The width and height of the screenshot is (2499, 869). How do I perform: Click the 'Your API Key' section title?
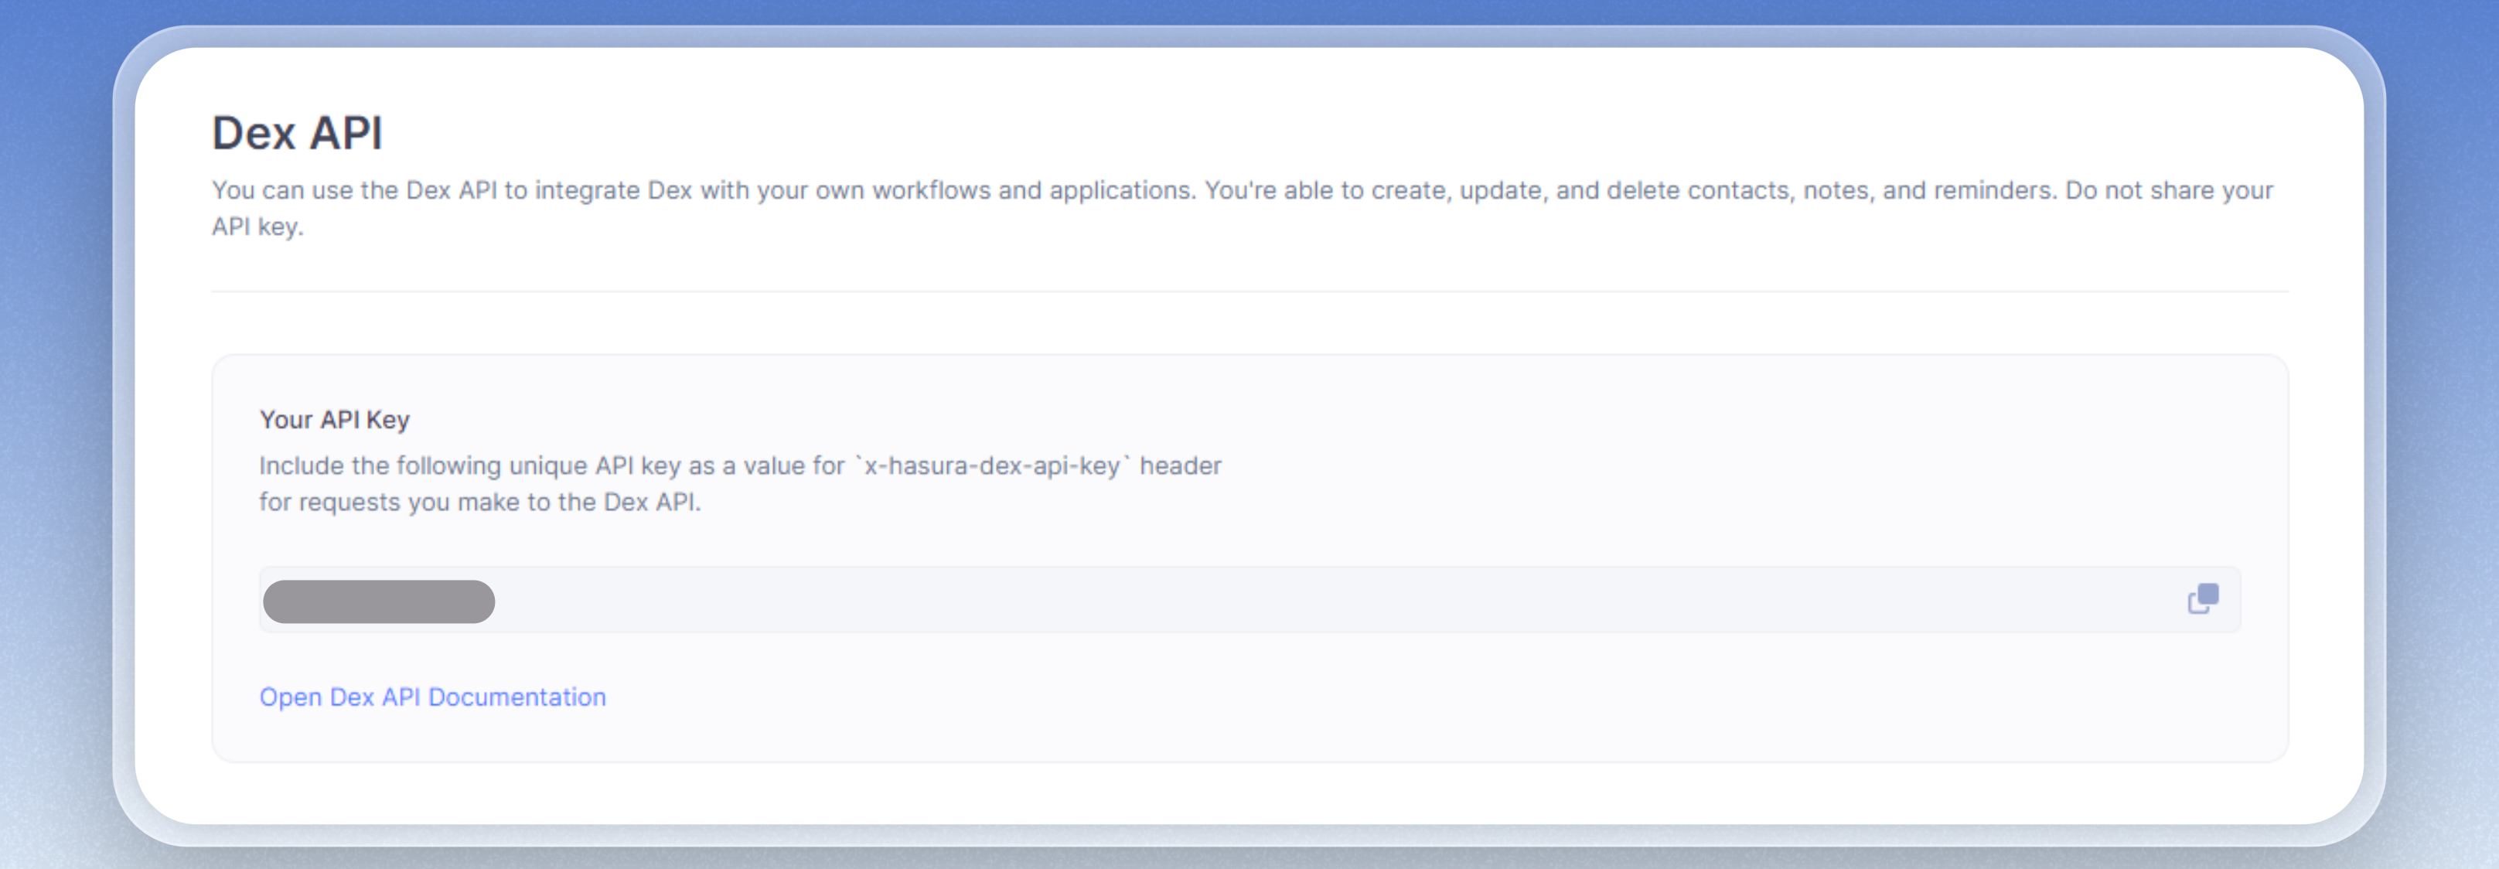[x=334, y=420]
